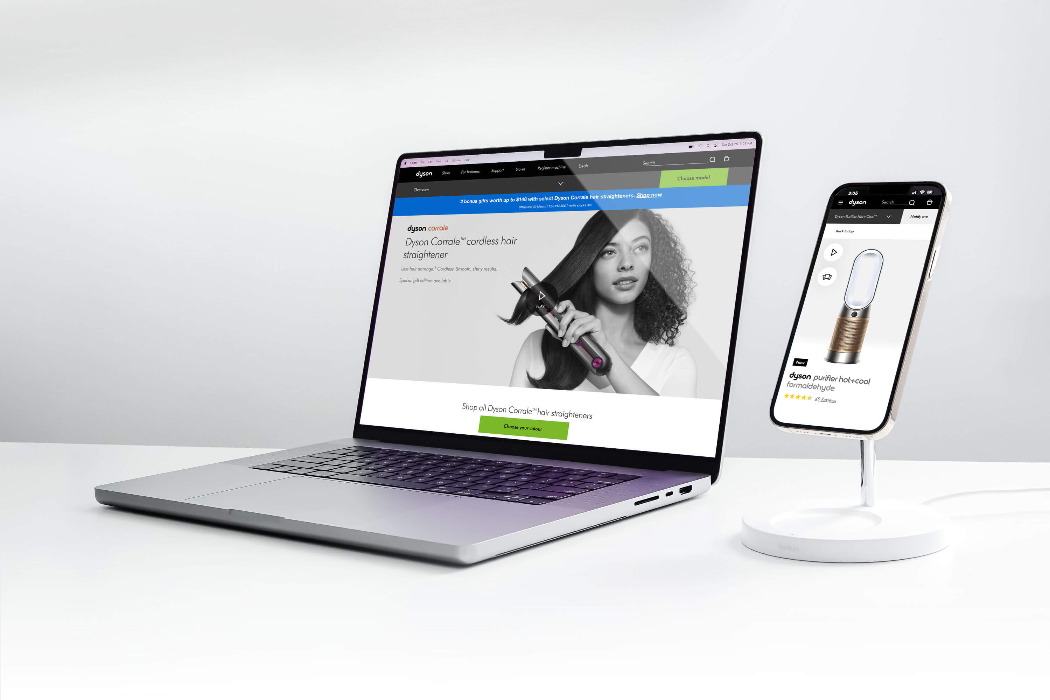Select the Shop menu item on laptop
Viewport: 1050px width, 700px height.
[444, 172]
